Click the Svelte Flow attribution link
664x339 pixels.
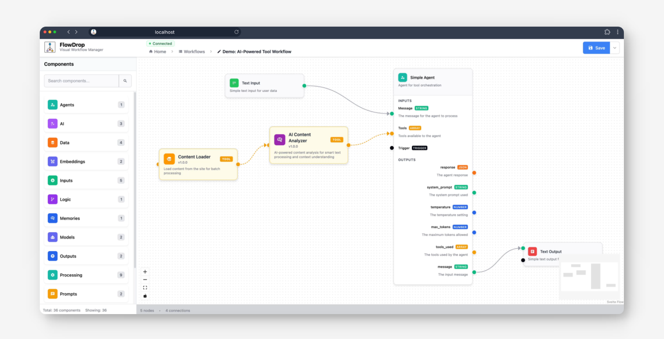tap(615, 302)
